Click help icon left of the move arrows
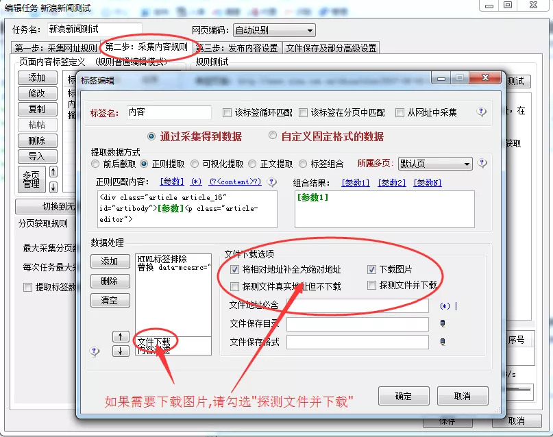Viewport: 553px width, 437px height. tap(95, 351)
